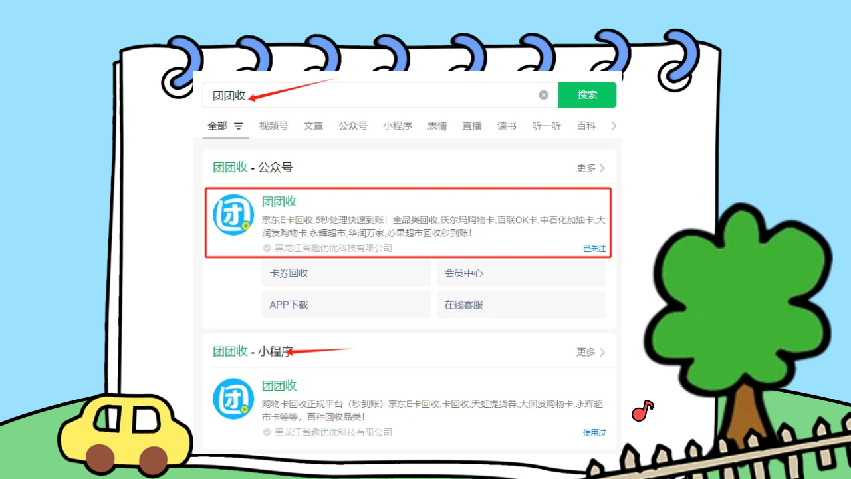
Task: Open the 团团收 mini program title link
Action: (x=279, y=386)
